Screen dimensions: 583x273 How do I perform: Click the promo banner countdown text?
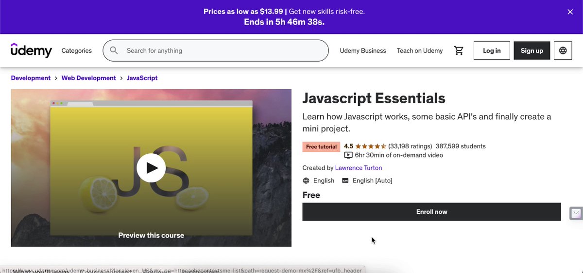coord(284,22)
